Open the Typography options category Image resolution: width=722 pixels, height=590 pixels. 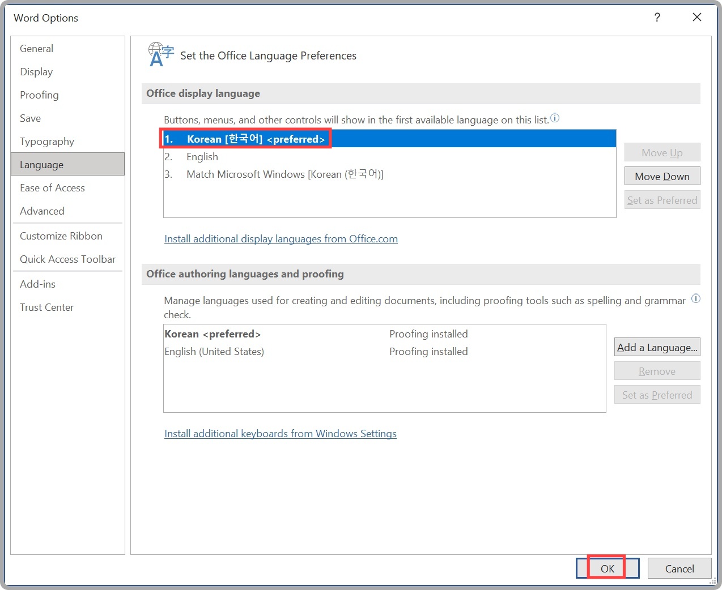click(x=67, y=142)
